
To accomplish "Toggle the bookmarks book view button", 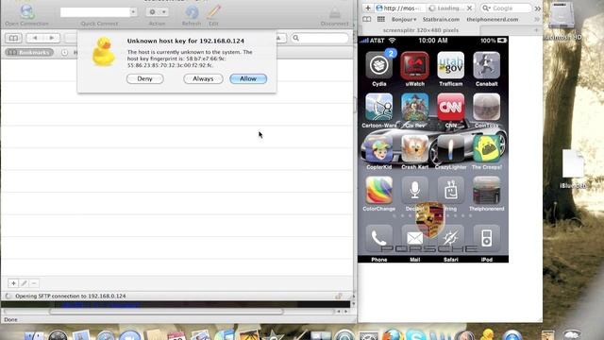I will (x=13, y=38).
